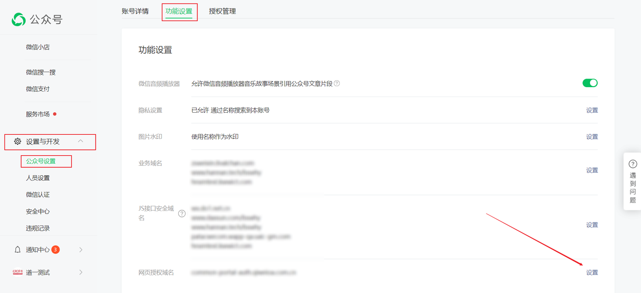
Task: Click the gear icon beside 设置与开发
Action: [x=18, y=142]
